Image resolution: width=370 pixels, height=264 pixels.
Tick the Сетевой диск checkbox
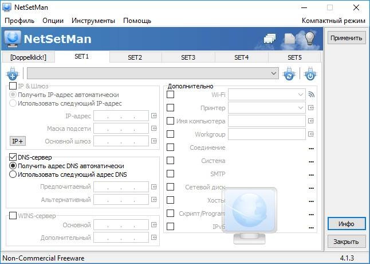(x=170, y=187)
